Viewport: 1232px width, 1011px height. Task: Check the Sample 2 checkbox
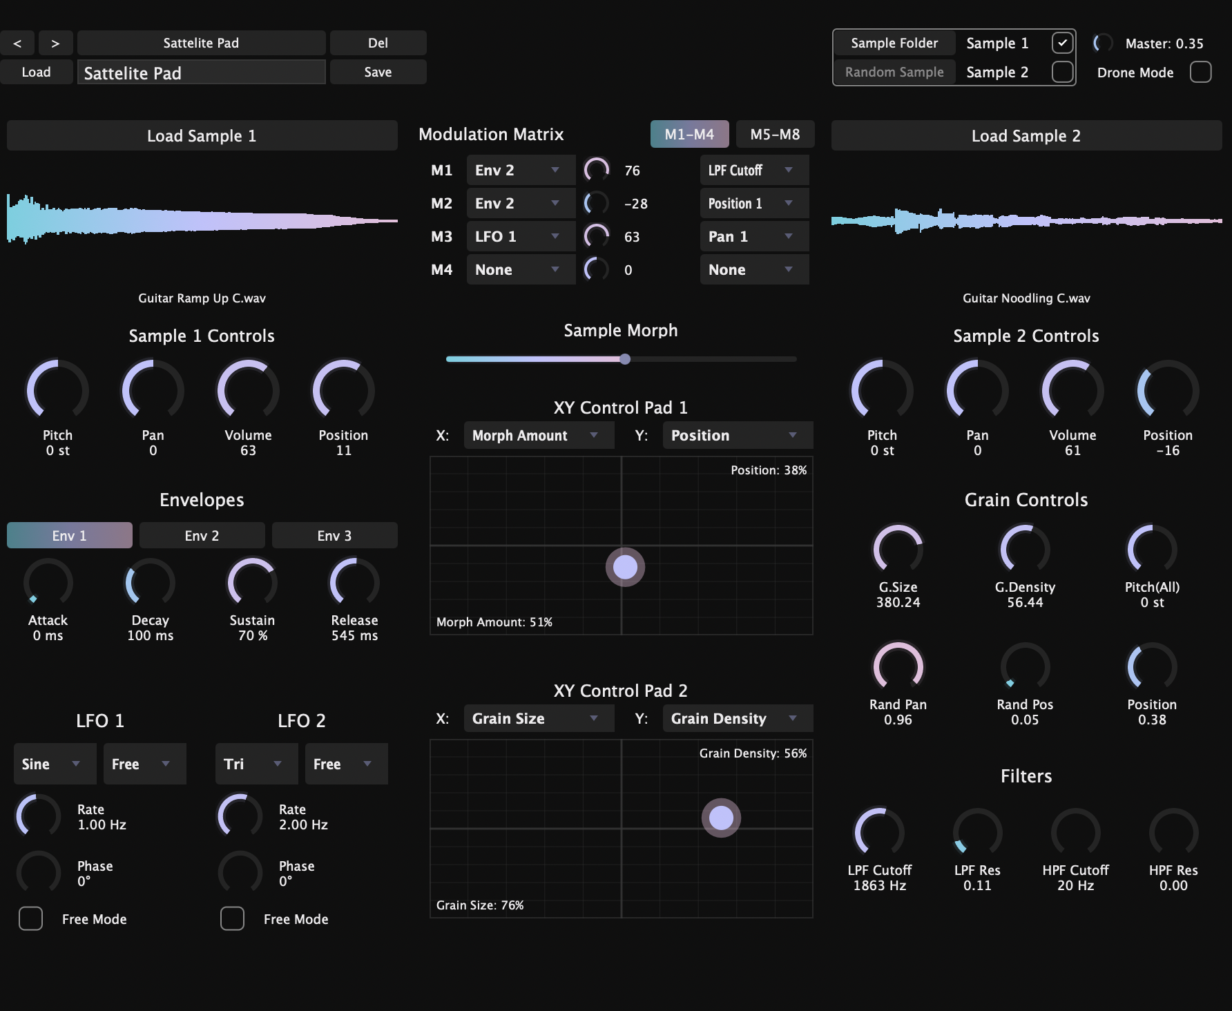tap(1061, 71)
